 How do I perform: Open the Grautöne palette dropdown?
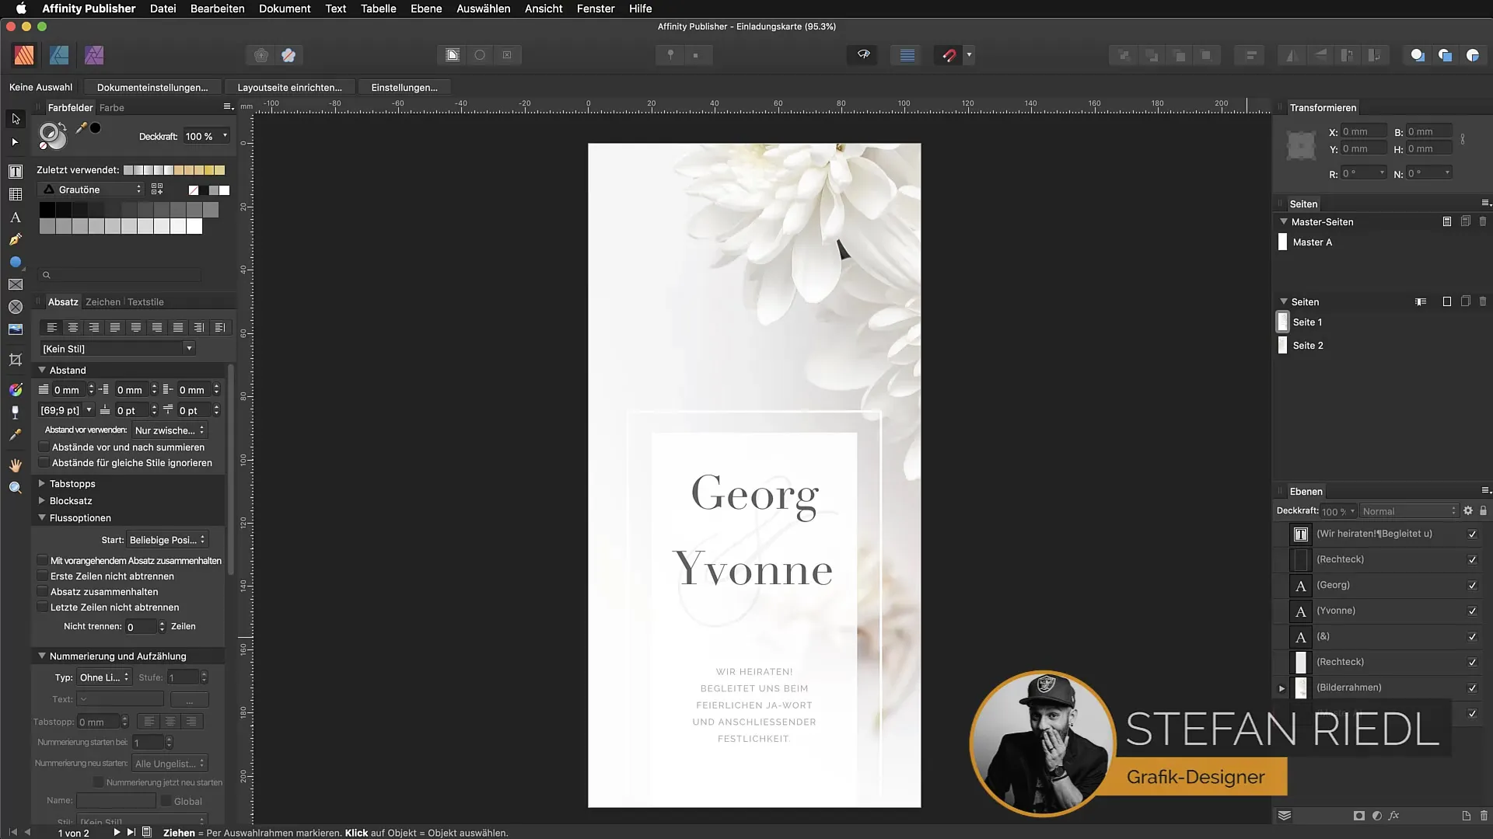tap(91, 190)
